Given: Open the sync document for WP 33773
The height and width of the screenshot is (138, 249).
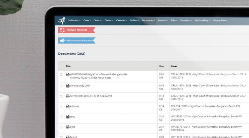Looking at the screenshot, I should (72, 127).
